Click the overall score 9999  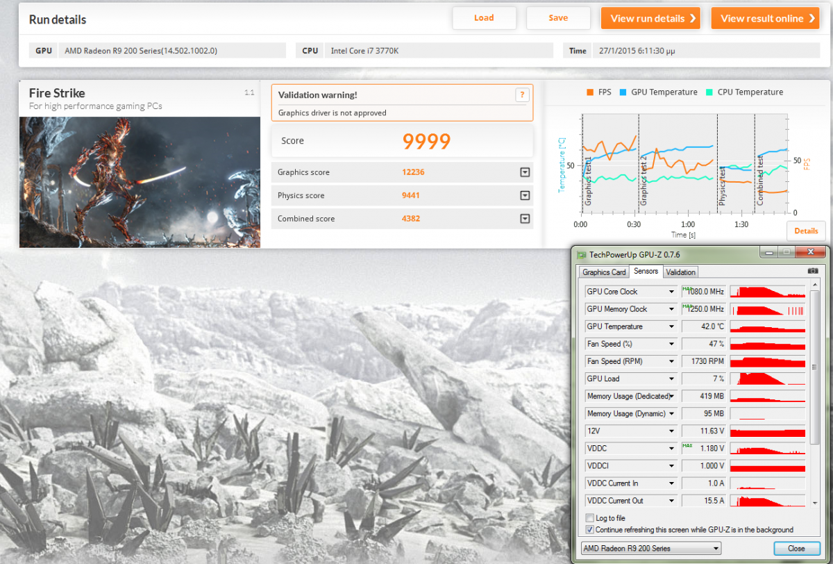point(427,141)
